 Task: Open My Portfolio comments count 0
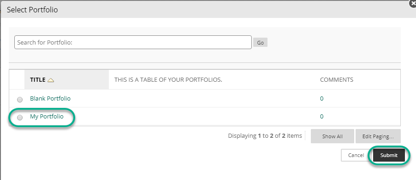click(321, 117)
